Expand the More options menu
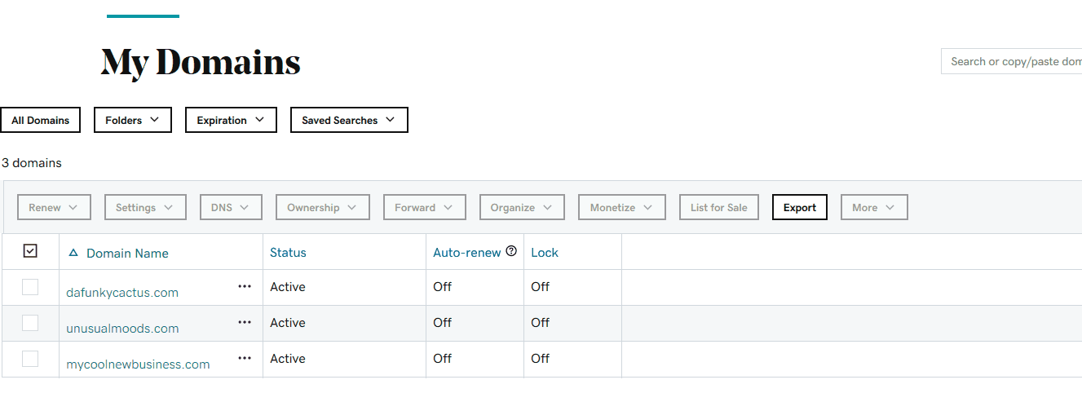Image resolution: width=1082 pixels, height=393 pixels. [x=874, y=207]
